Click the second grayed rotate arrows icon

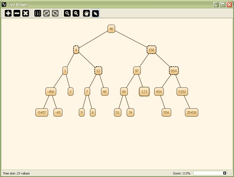tap(55, 13)
